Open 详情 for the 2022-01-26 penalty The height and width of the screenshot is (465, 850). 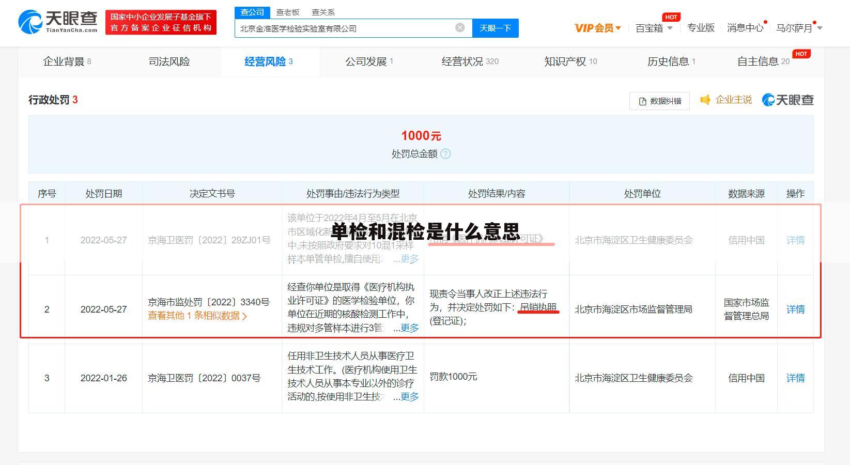point(795,378)
